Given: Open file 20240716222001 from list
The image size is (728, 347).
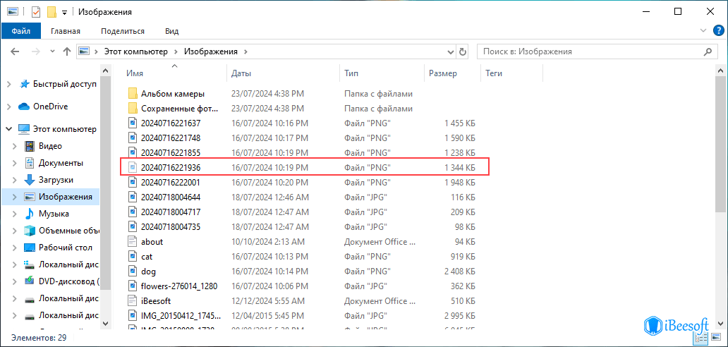Looking at the screenshot, I should point(171,182).
